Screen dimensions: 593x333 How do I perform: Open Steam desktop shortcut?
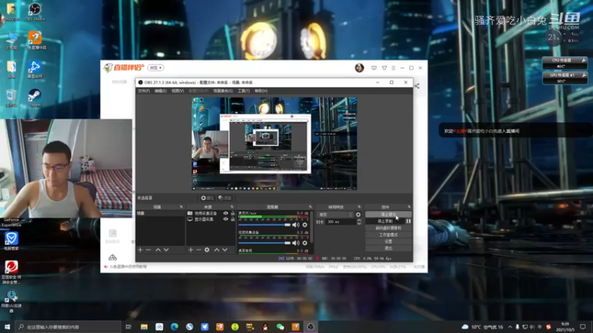click(x=35, y=98)
